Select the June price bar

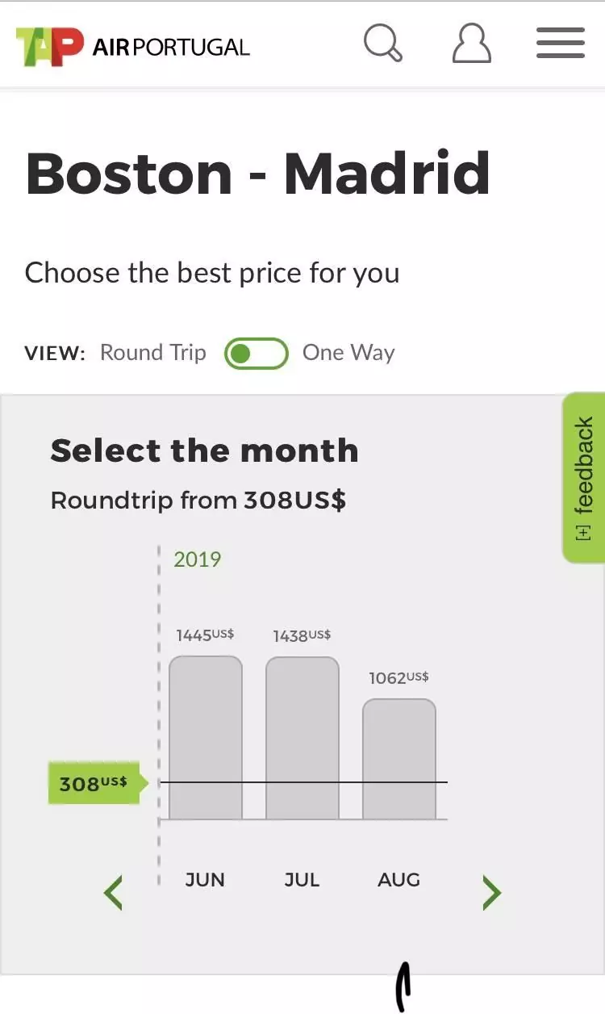click(x=206, y=738)
